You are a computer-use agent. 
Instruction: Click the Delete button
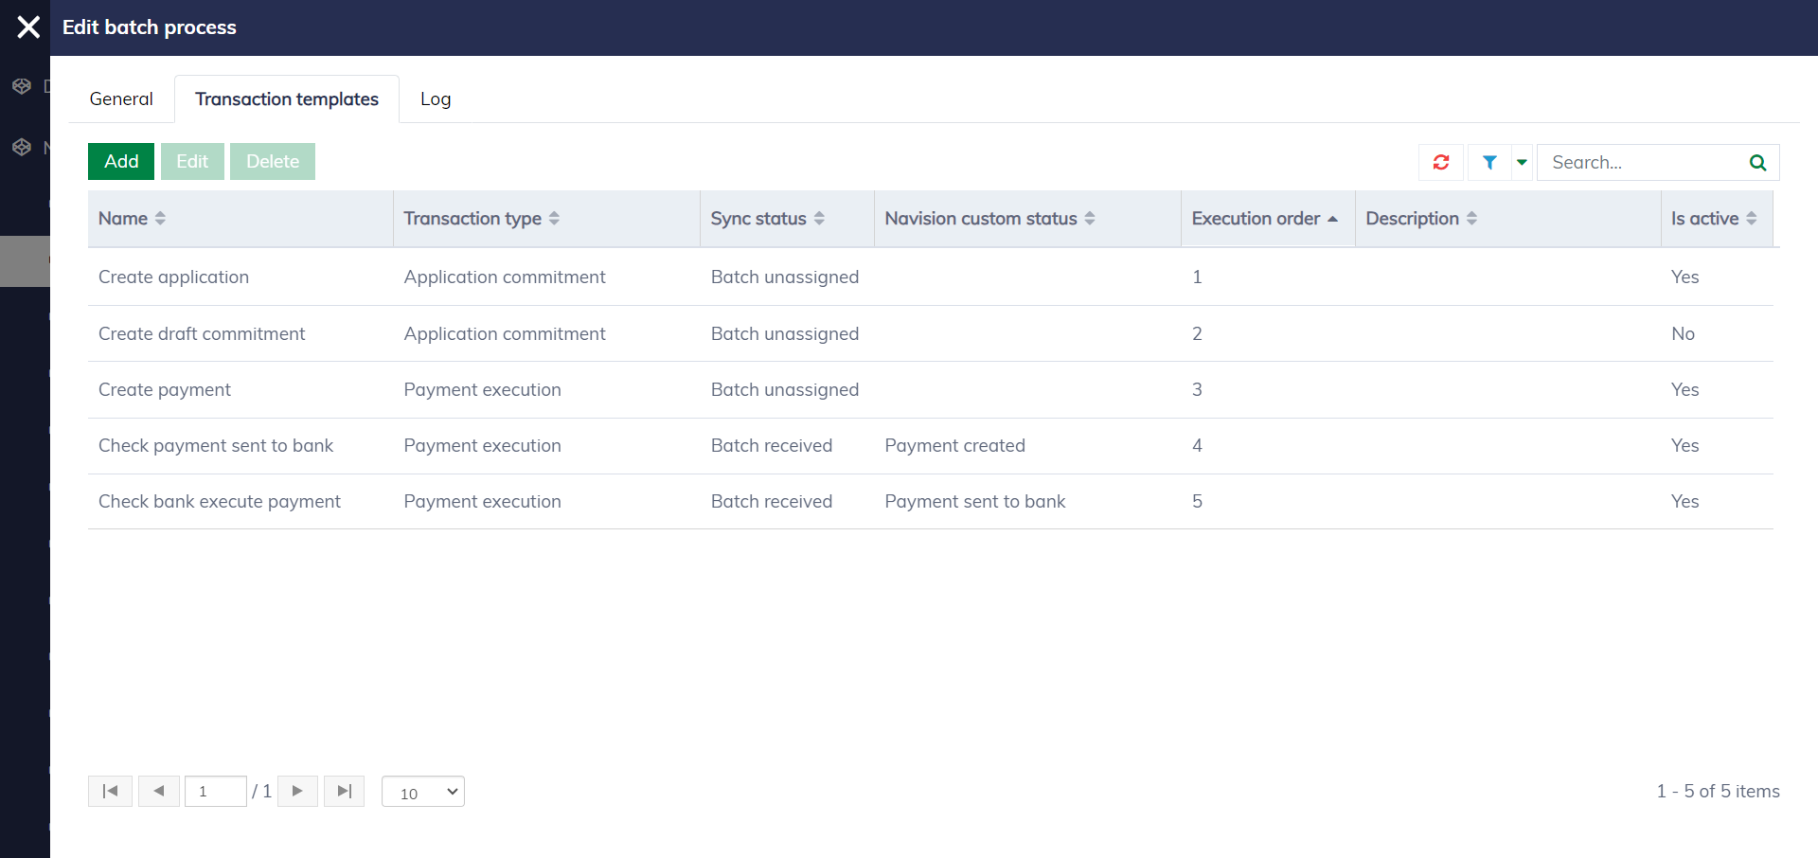(273, 162)
